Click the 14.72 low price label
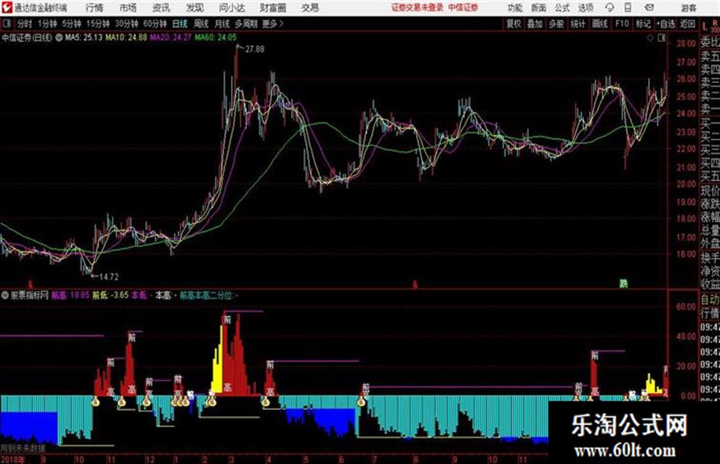The image size is (720, 464). click(x=109, y=277)
